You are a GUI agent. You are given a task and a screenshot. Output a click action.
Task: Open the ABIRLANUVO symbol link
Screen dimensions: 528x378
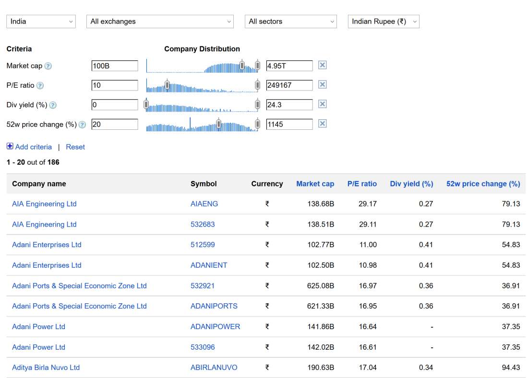click(214, 367)
